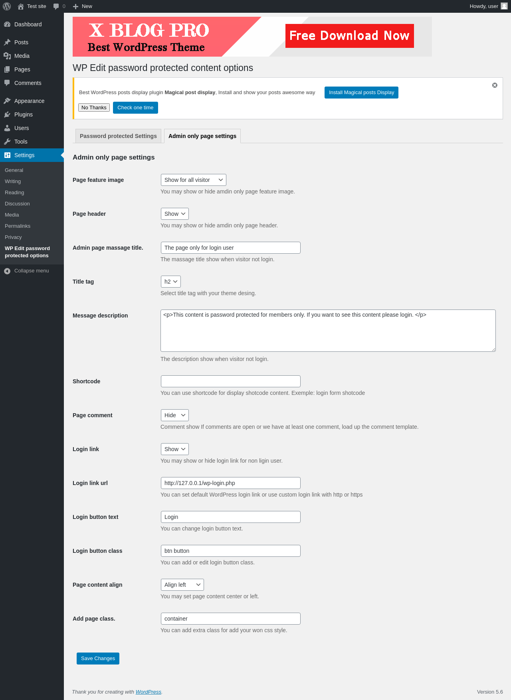Screen dimensions: 511x700
Task: Click the Collapse menu arrow icon
Action: (x=7, y=271)
